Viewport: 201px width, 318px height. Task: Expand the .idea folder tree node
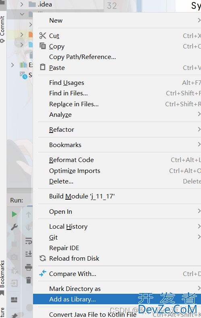tap(22, 4)
